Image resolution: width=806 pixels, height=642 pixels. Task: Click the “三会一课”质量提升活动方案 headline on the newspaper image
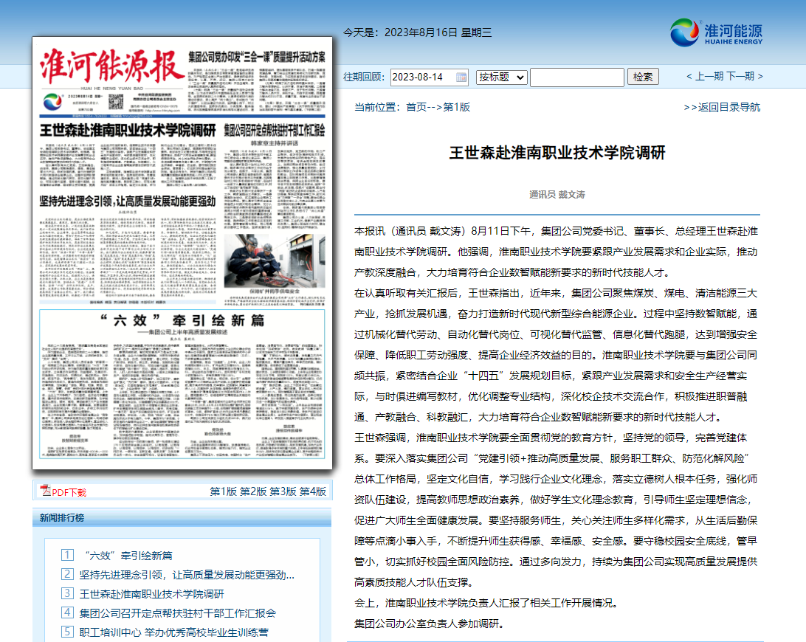click(x=257, y=57)
